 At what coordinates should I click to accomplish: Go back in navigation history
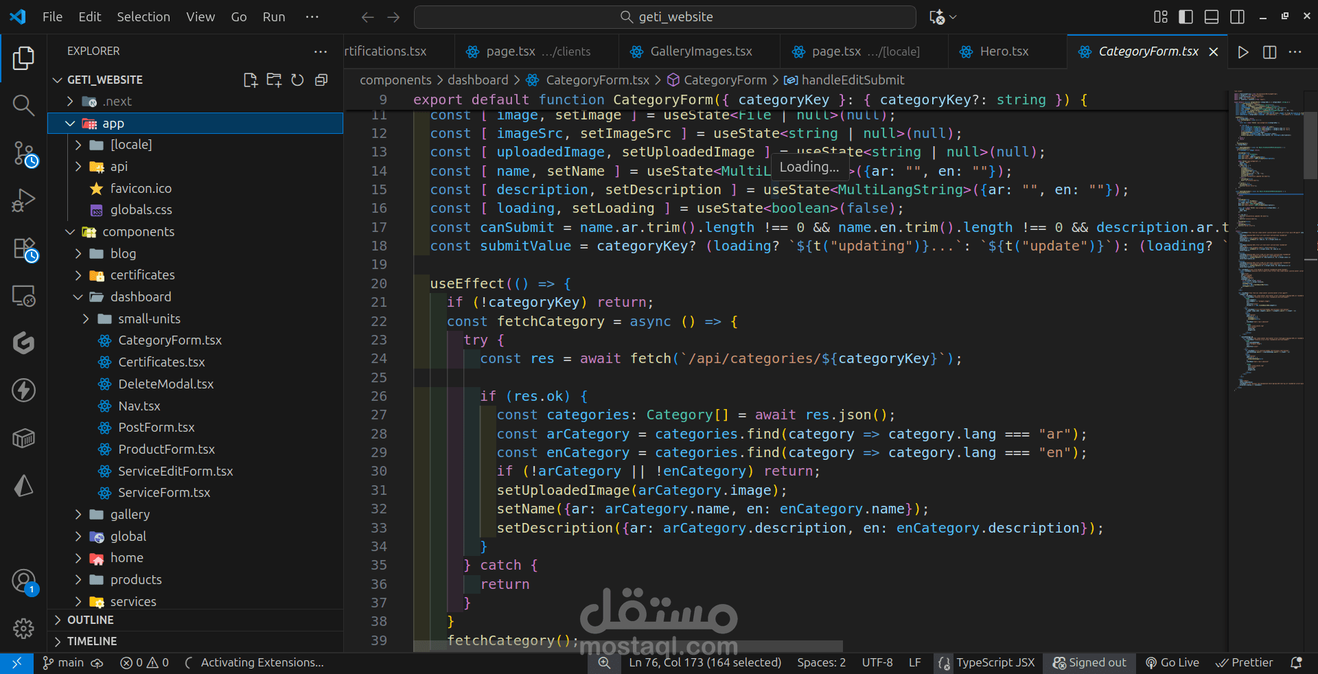click(x=368, y=17)
